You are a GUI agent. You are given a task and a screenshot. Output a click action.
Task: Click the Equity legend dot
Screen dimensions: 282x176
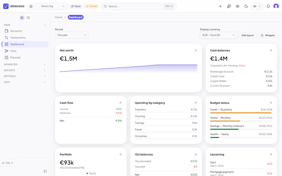87,174
